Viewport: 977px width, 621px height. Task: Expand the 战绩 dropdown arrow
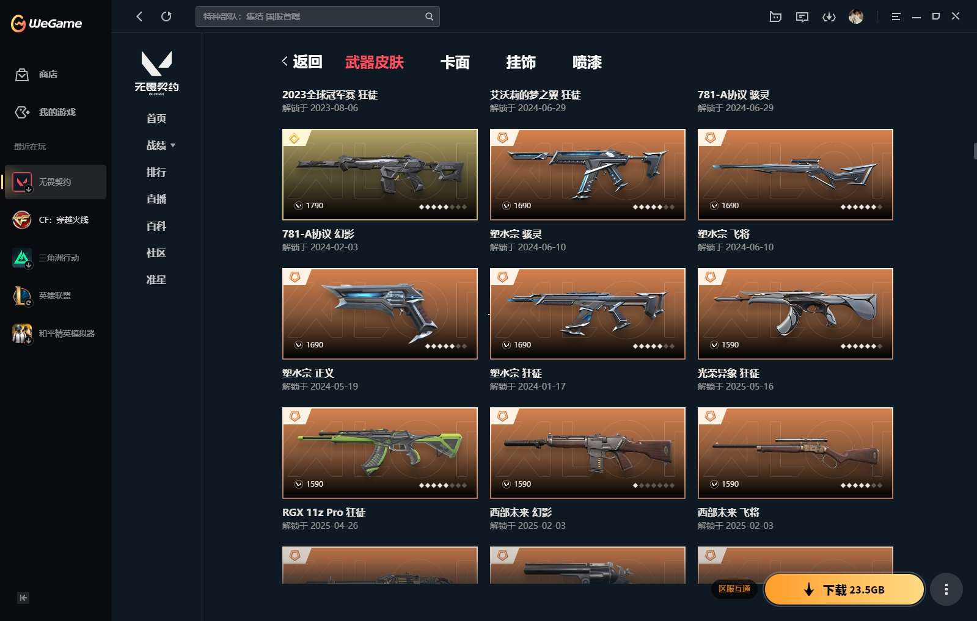point(173,145)
